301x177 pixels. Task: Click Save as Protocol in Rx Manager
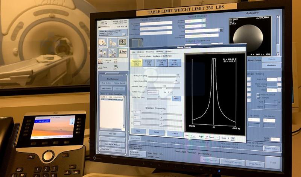click(x=112, y=145)
